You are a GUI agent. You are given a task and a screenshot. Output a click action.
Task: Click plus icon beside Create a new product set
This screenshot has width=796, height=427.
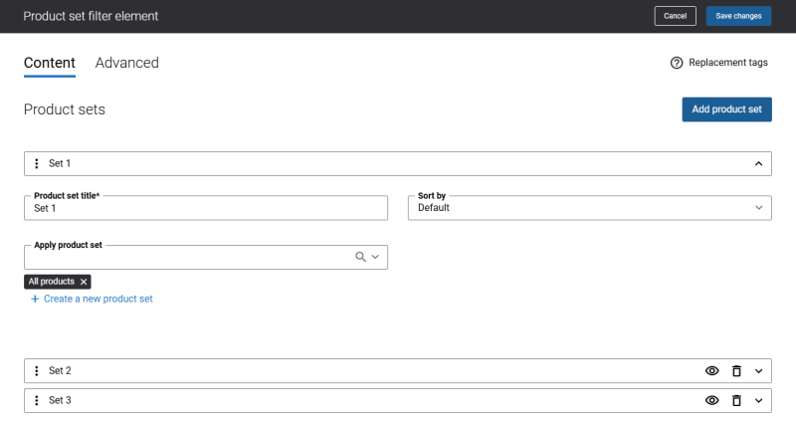35,299
